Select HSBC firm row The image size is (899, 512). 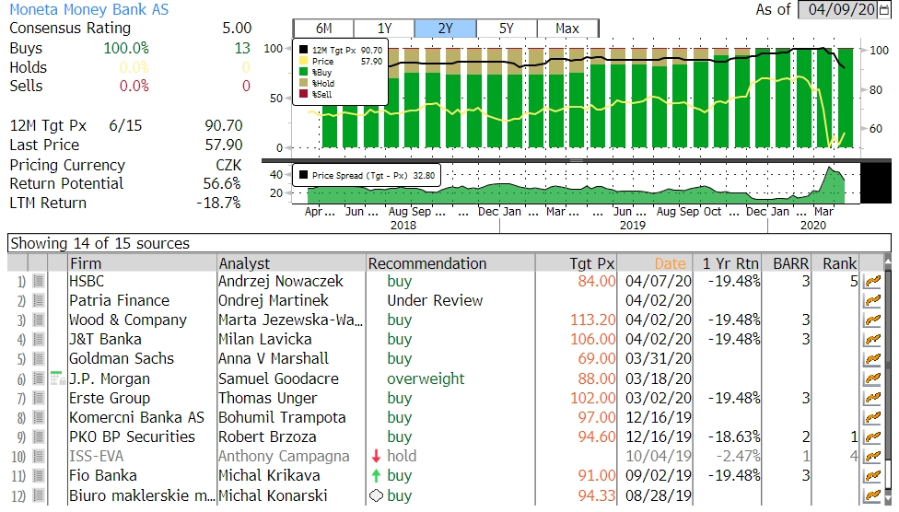coord(87,281)
